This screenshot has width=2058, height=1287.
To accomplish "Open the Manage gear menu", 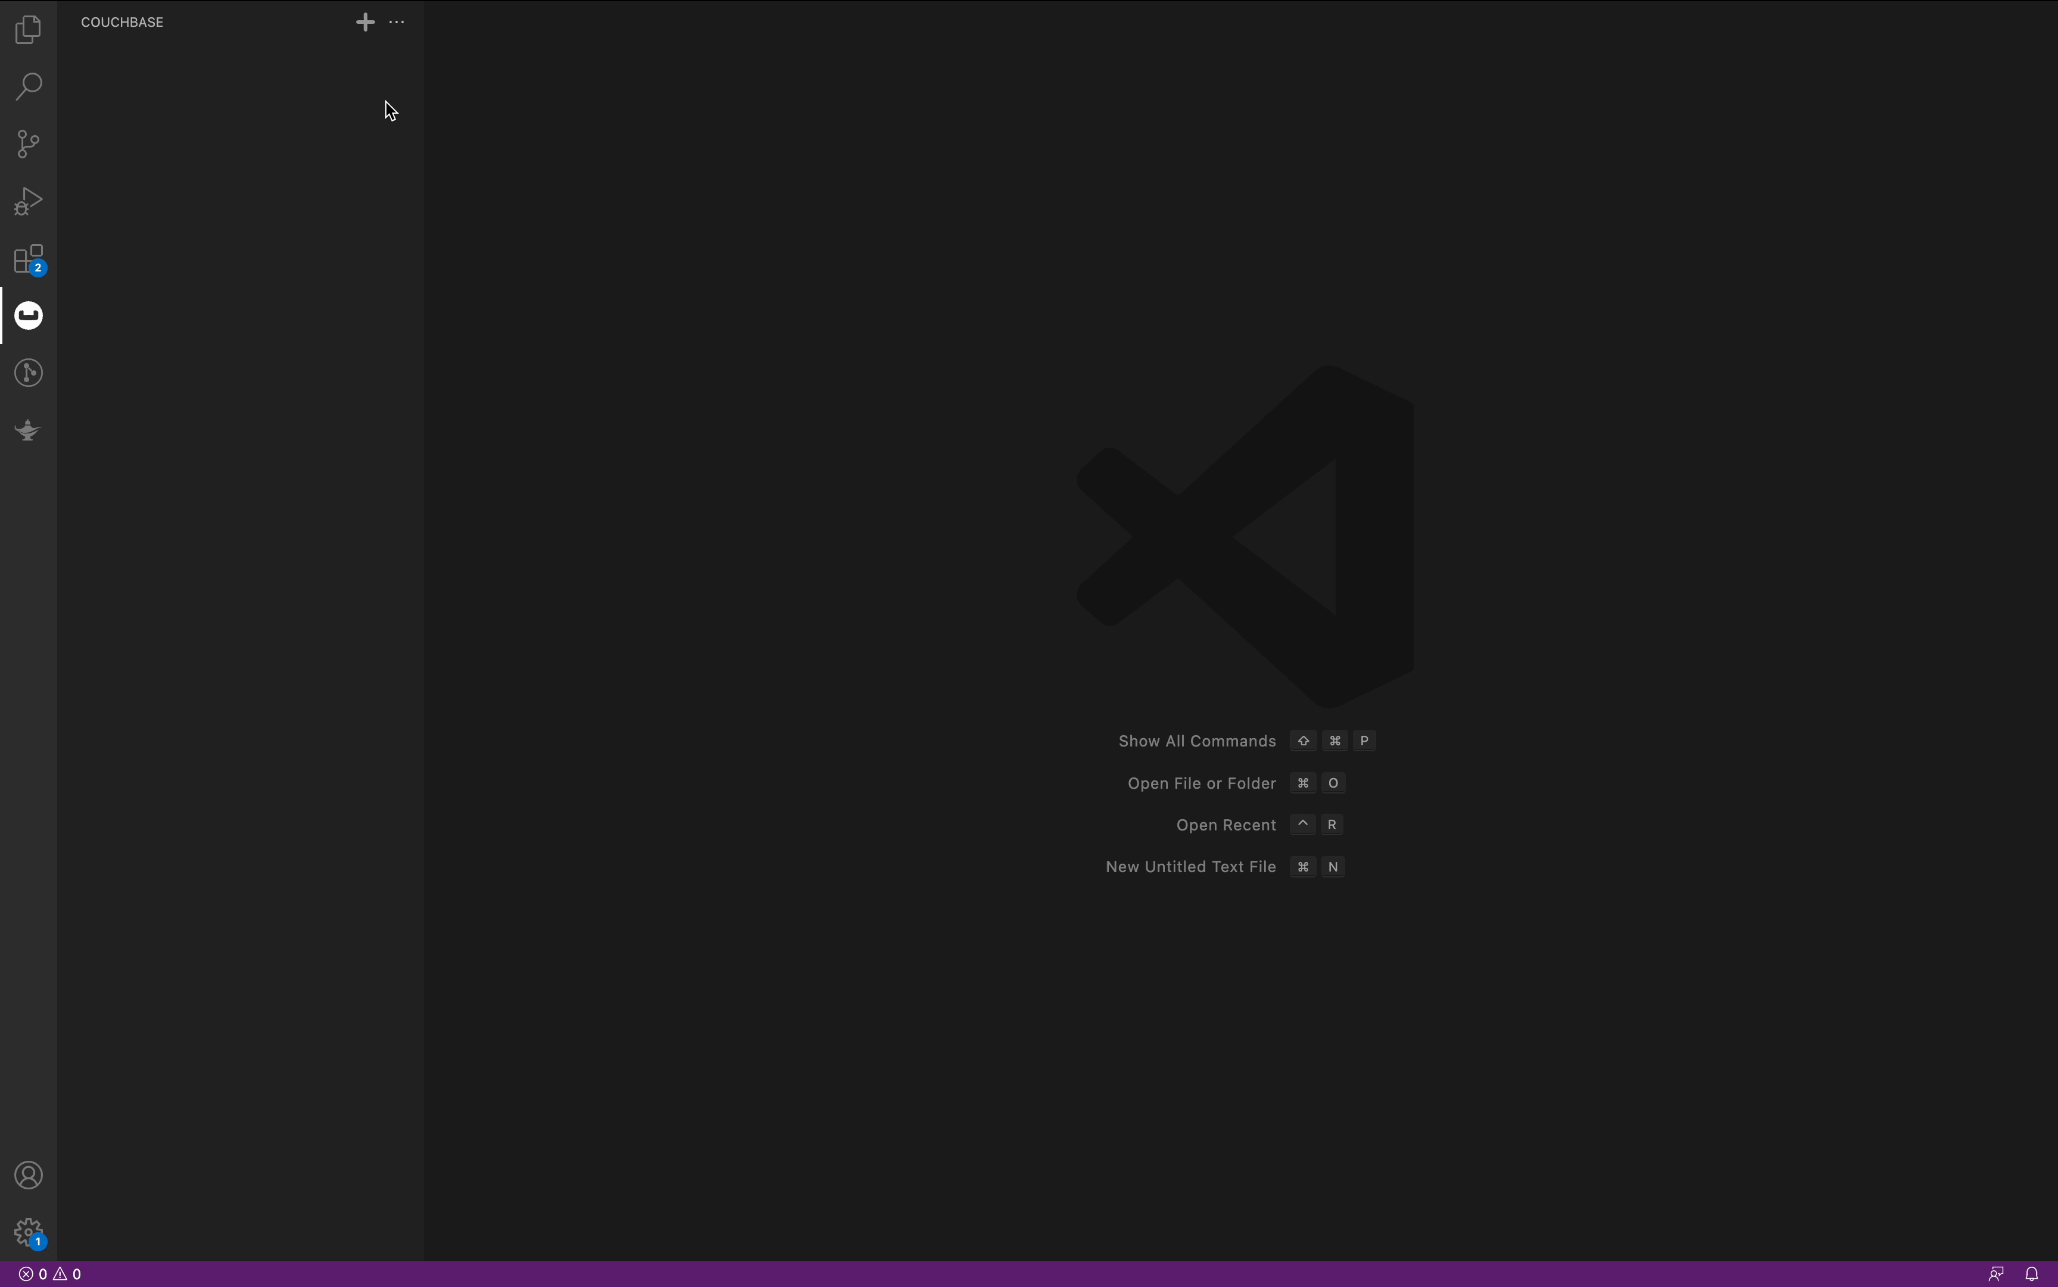I will click(28, 1232).
